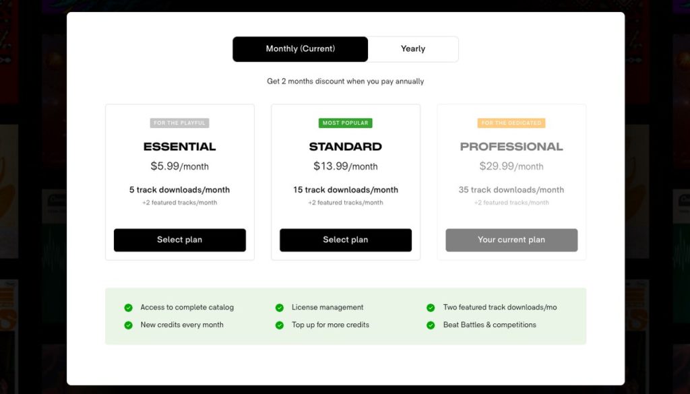Click the check icon next to Beat Battles & competitions

tap(430, 325)
